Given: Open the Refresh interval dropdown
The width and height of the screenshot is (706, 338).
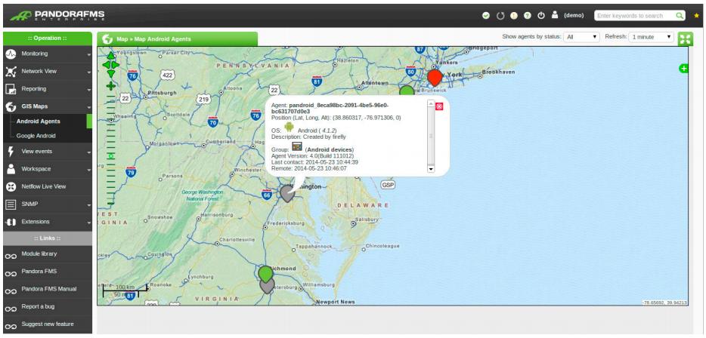Looking at the screenshot, I should pos(651,37).
